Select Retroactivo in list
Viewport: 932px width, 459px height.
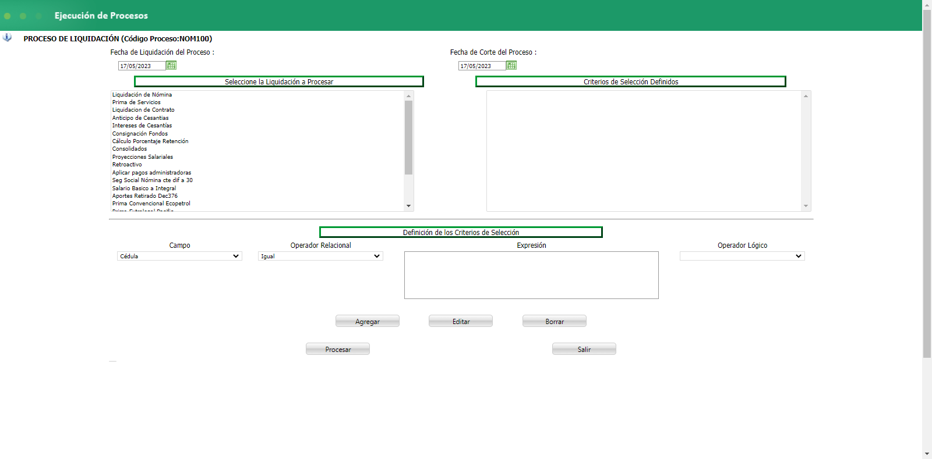pos(257,165)
